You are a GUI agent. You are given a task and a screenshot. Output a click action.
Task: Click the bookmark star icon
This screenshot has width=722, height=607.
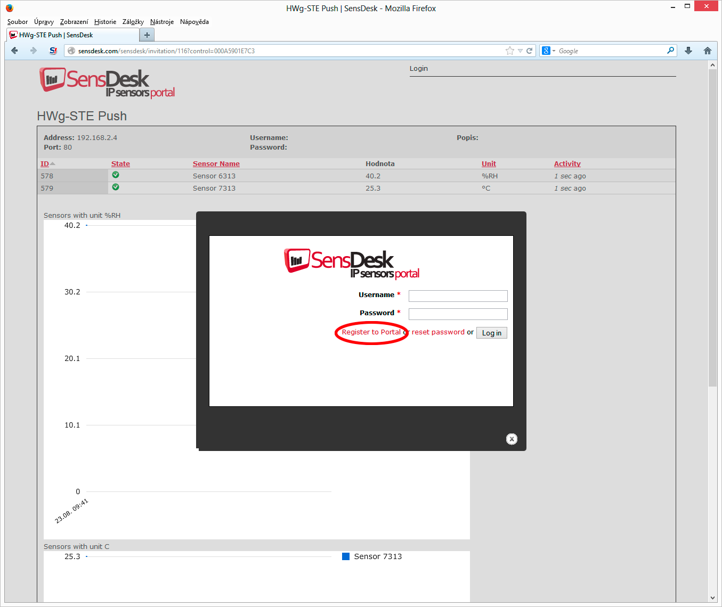click(x=510, y=51)
